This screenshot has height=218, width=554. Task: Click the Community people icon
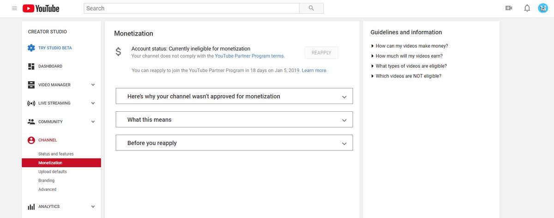pos(31,122)
